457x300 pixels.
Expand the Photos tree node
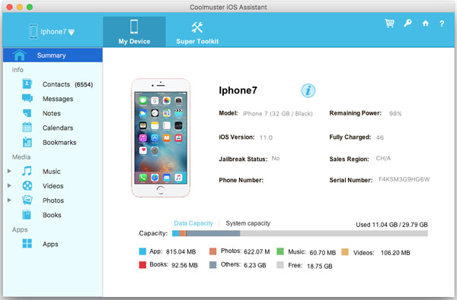9,200
